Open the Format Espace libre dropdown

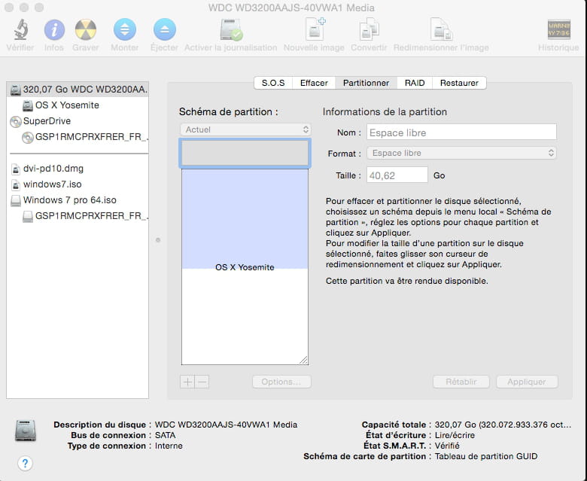(461, 153)
